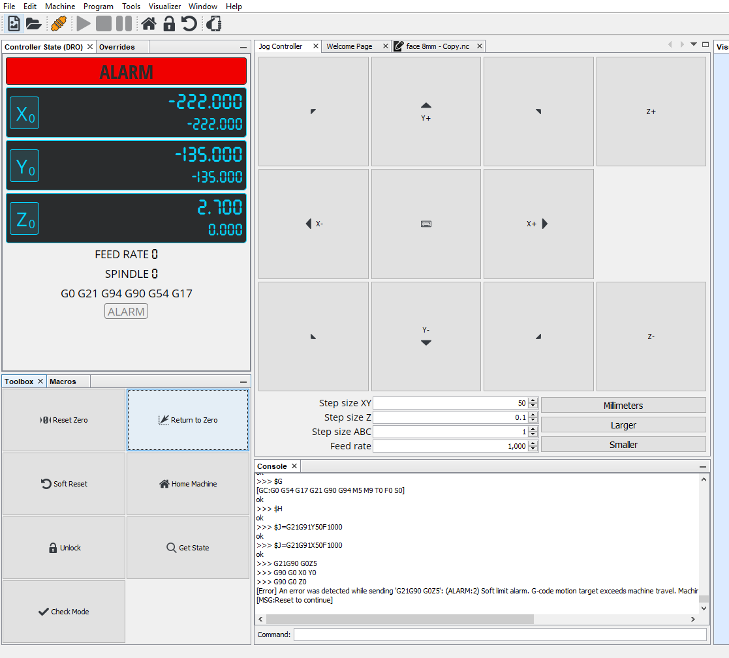Click the Return to Zero button
Image resolution: width=729 pixels, height=658 pixels.
[187, 419]
